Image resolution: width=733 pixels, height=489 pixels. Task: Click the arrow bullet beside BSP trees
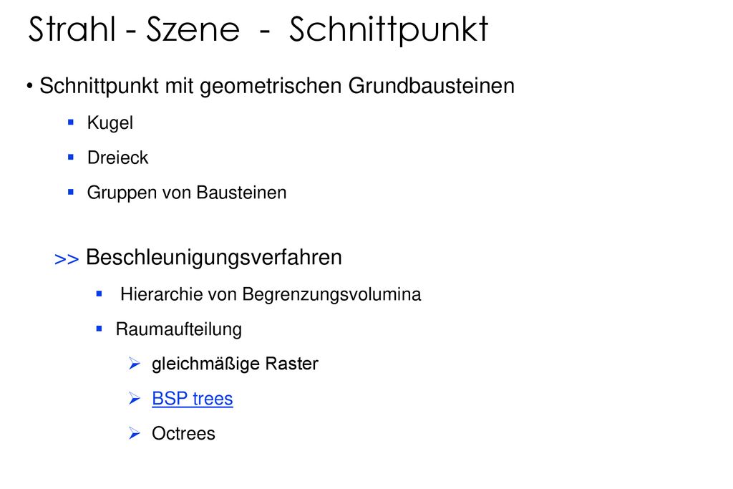[135, 398]
